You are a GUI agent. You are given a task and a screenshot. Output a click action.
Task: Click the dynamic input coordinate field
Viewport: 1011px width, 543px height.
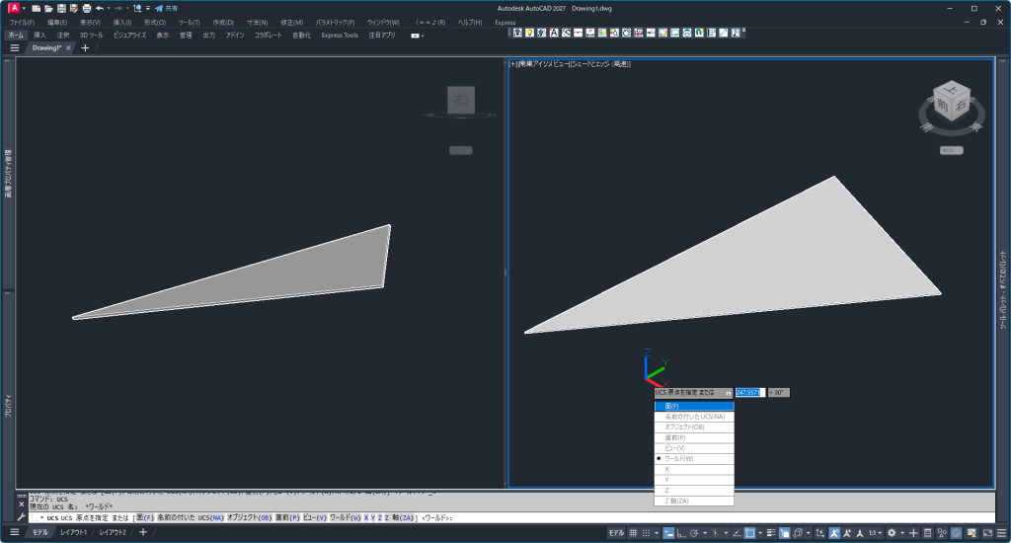tap(748, 392)
